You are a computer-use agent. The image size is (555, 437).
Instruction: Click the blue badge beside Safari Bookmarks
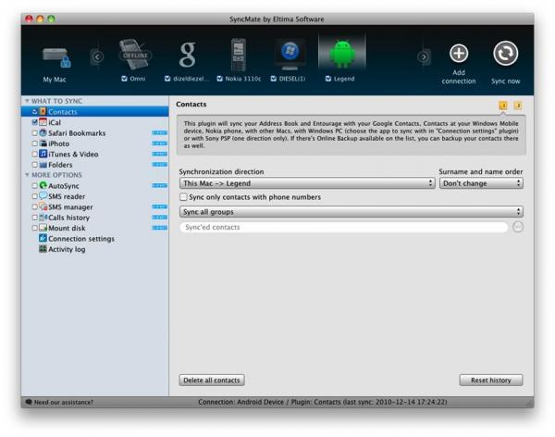pos(160,133)
